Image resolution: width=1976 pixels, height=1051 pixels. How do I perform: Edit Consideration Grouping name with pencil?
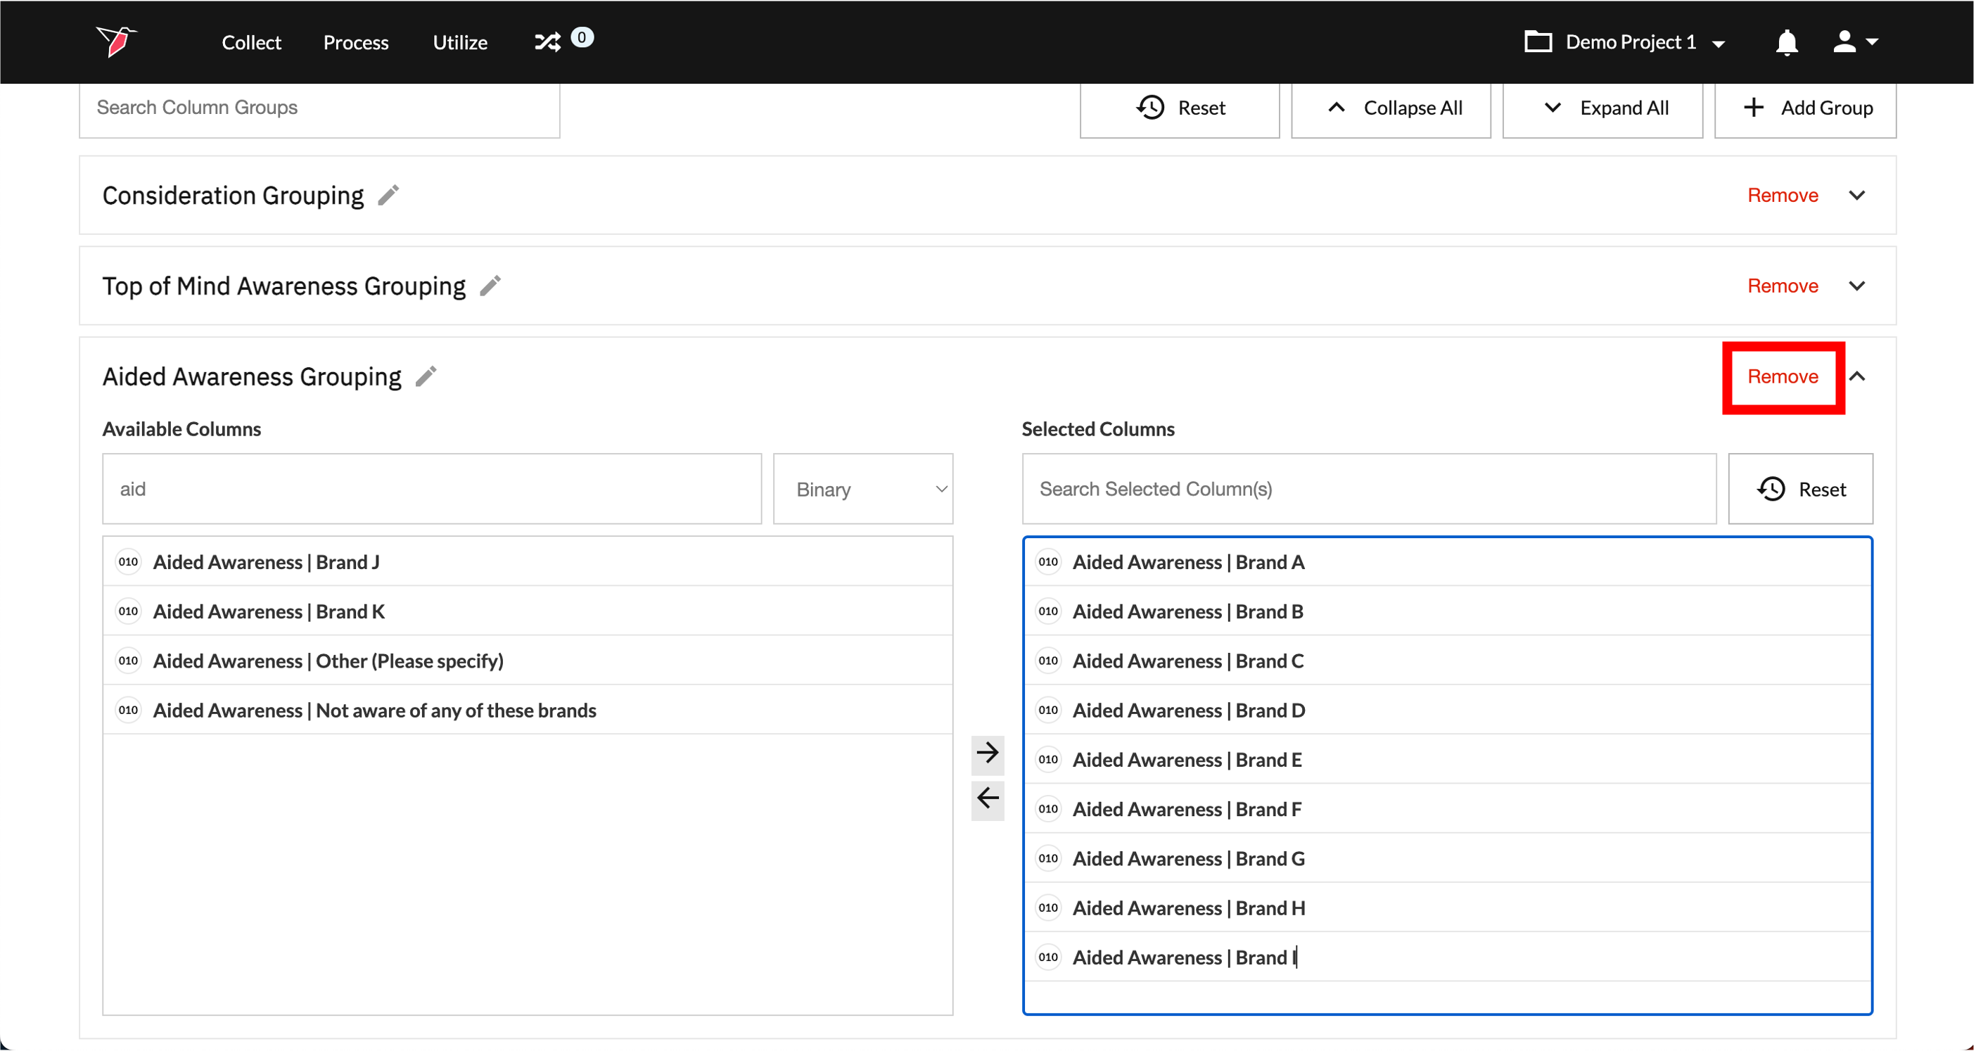389,196
